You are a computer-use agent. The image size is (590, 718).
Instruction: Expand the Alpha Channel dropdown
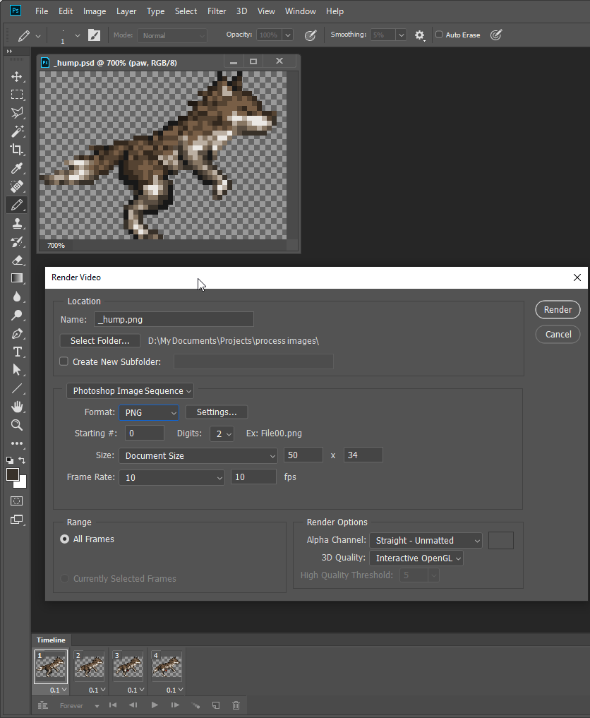point(426,541)
